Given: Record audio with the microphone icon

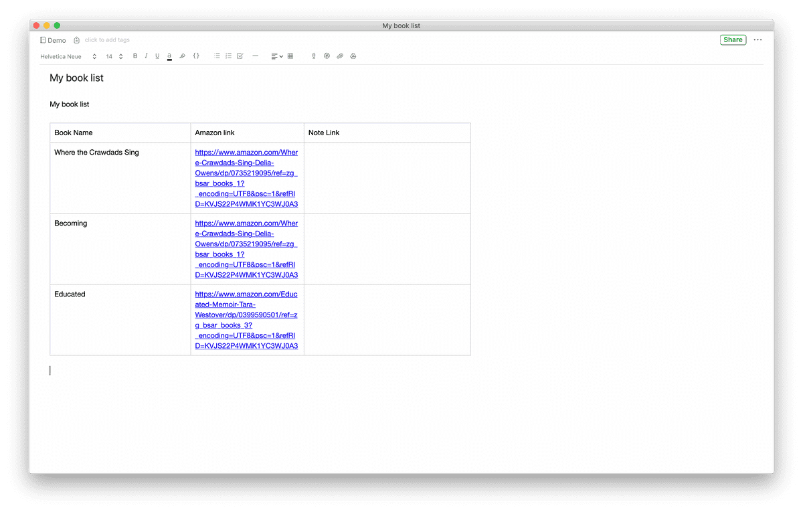Looking at the screenshot, I should [x=313, y=56].
